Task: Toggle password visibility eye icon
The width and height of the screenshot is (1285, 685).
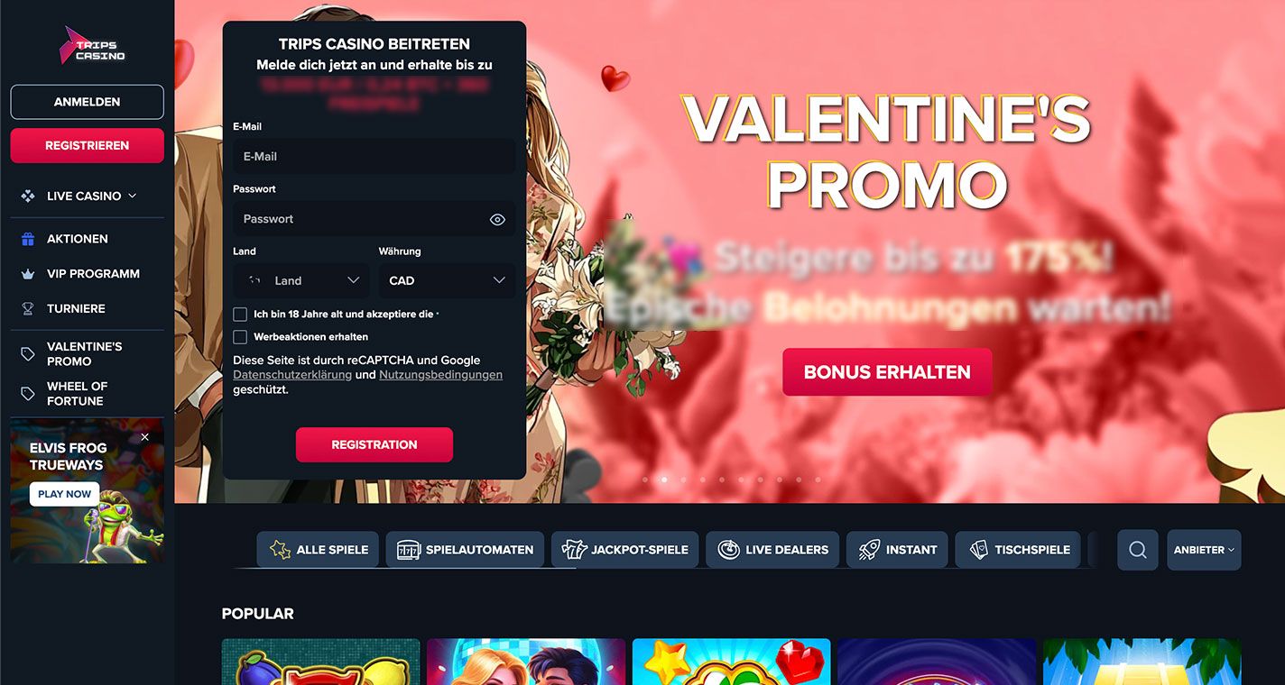Action: pos(497,219)
